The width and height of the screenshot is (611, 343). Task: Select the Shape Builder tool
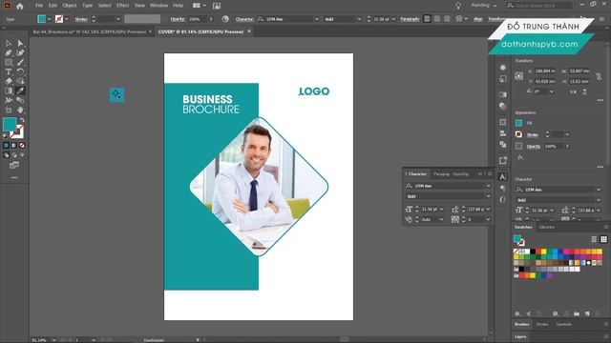(x=20, y=81)
